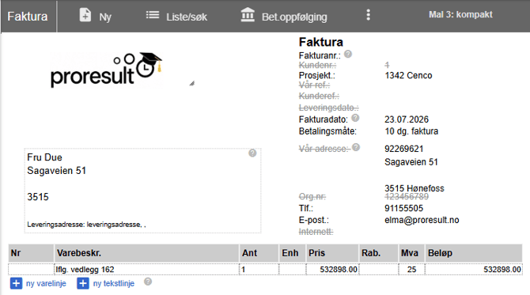The image size is (530, 295).
Task: Open Betalingsmåte value 10 dg. faktura
Action: pyautogui.click(x=411, y=131)
